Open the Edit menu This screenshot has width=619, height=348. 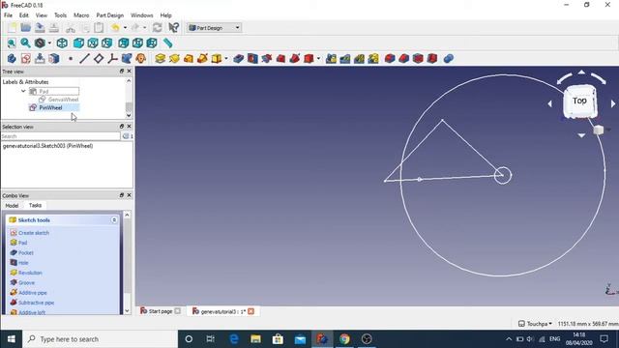tap(23, 15)
